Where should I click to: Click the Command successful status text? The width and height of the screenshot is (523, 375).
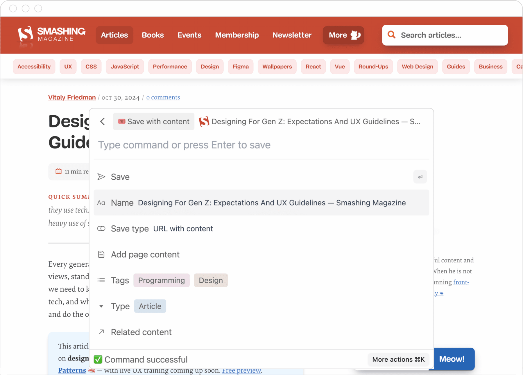pyautogui.click(x=146, y=360)
